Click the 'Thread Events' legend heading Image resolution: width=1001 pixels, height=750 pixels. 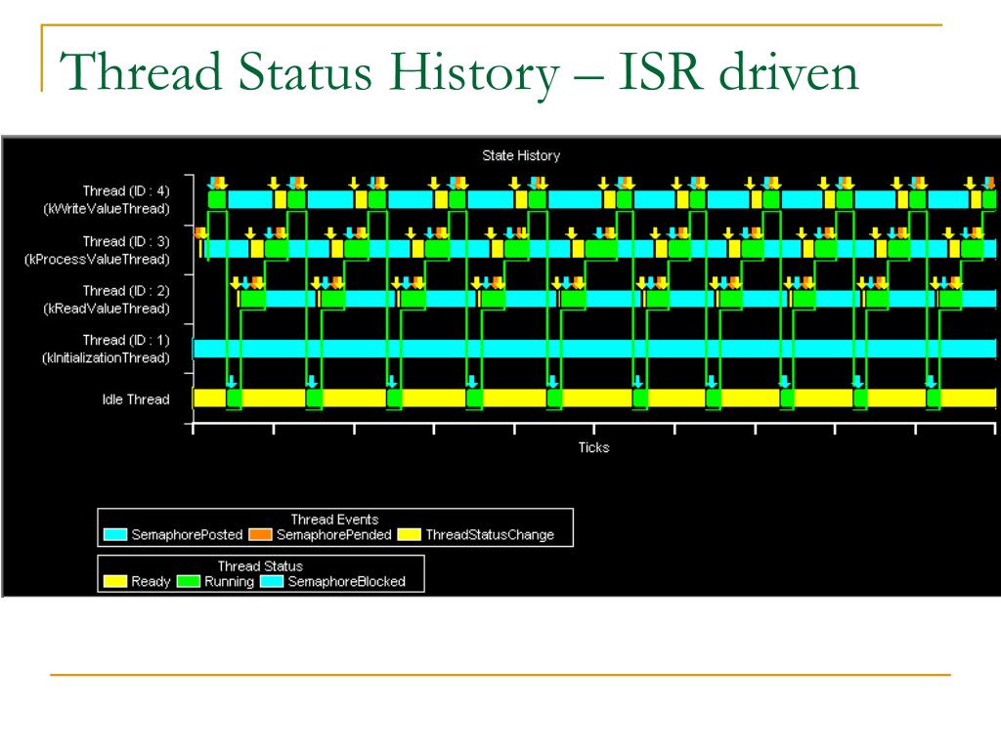[334, 520]
